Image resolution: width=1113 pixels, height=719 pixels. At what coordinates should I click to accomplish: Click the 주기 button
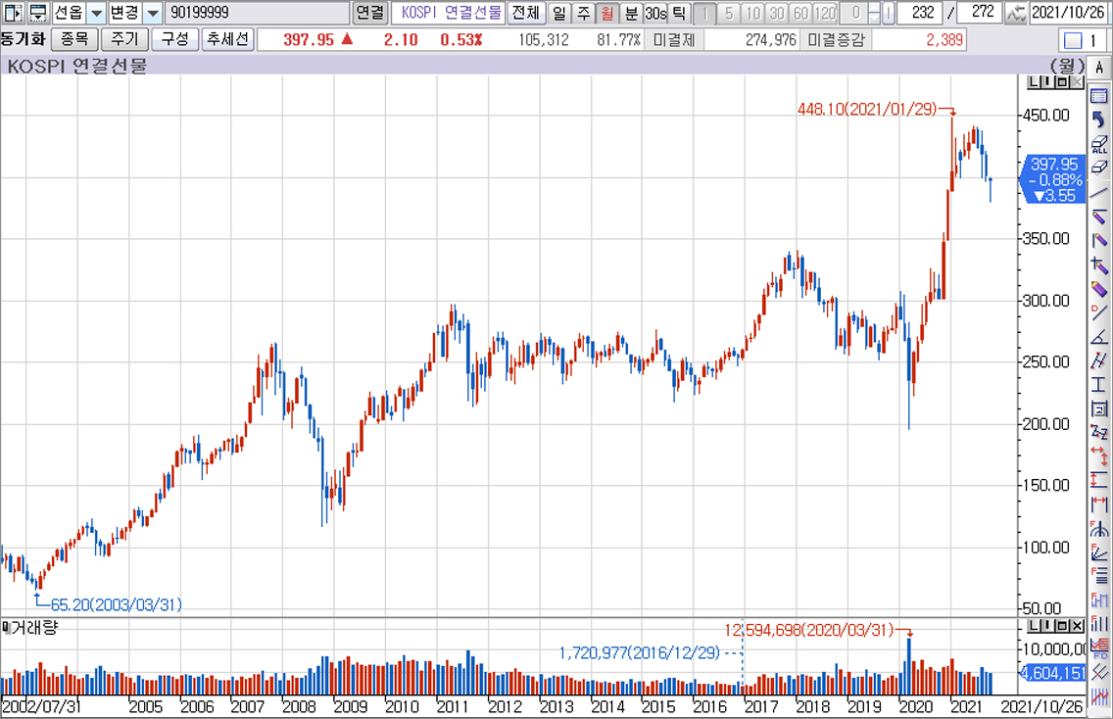tap(124, 39)
